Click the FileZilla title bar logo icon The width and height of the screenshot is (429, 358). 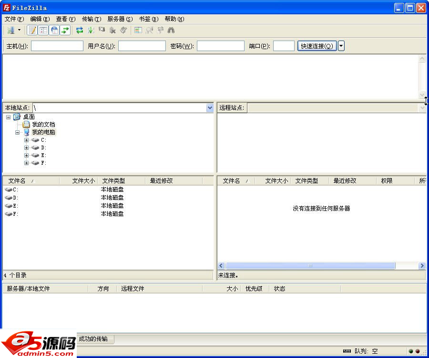(x=6, y=8)
